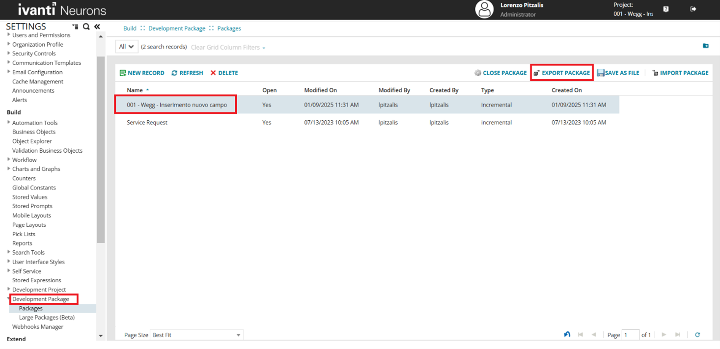Expand User Interface Styles node
This screenshot has height=349, width=720.
pos(9,262)
